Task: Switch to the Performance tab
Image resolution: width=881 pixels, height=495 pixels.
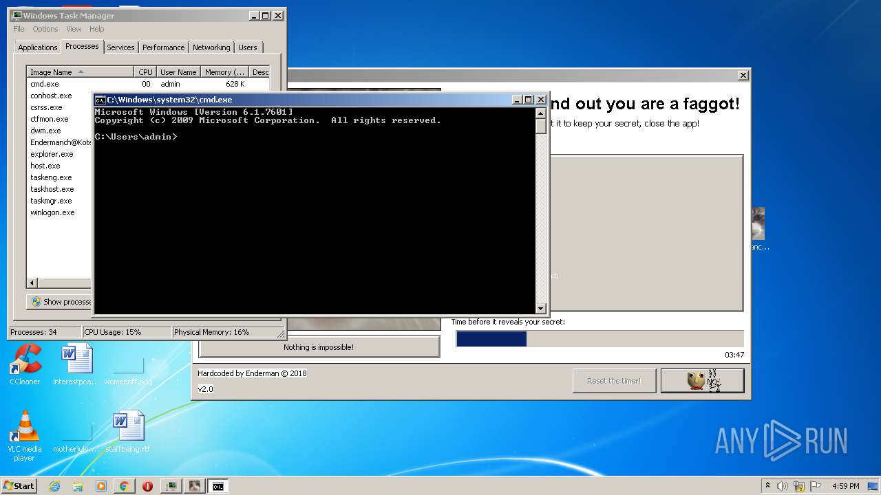Action: click(x=163, y=47)
